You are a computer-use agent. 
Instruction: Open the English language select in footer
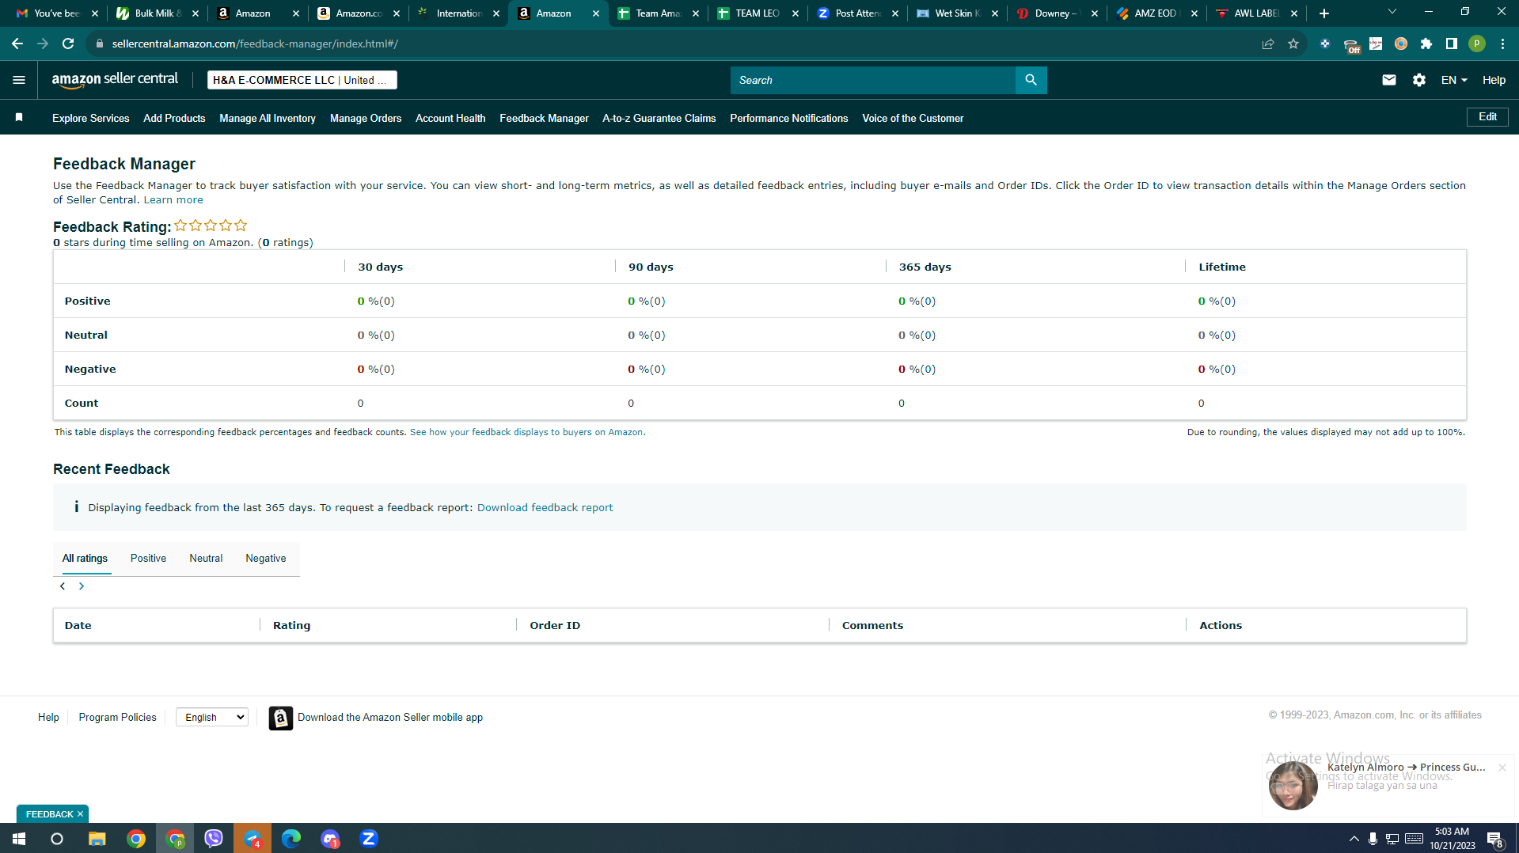212,717
